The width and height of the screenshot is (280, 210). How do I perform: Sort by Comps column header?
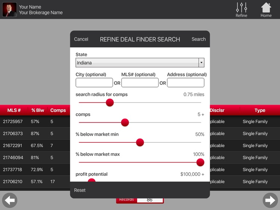tap(58, 110)
